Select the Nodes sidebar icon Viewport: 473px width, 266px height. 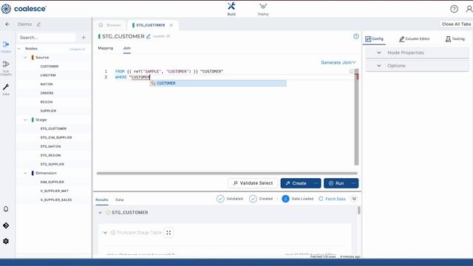6,47
